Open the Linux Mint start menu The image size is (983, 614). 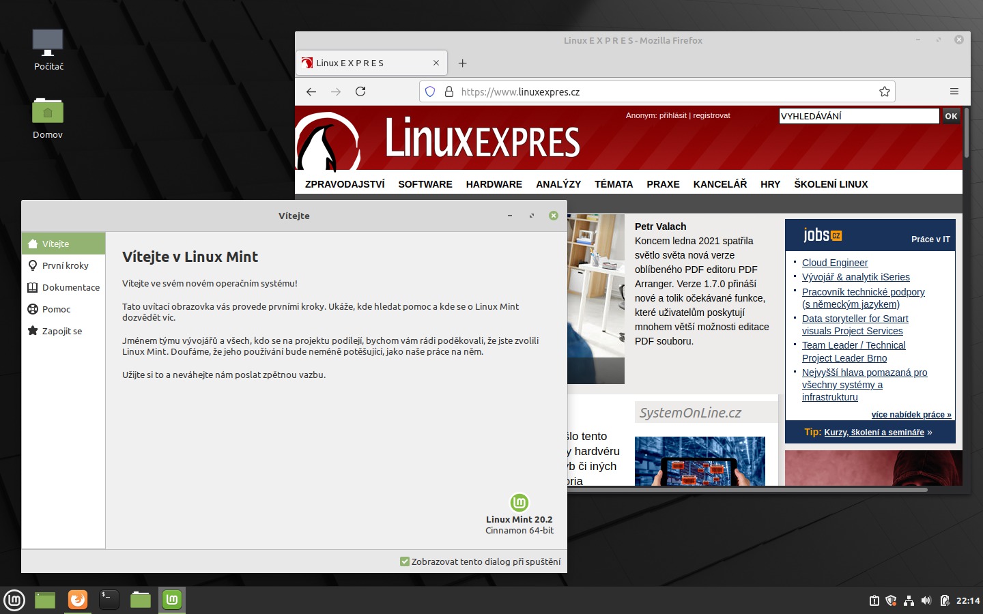(x=14, y=600)
